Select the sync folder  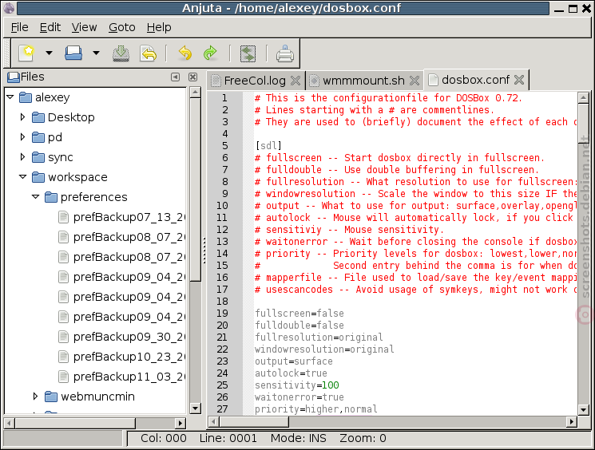[x=61, y=157]
